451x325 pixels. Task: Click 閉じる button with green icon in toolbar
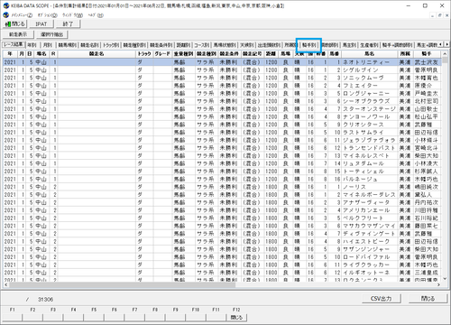pos(15,23)
